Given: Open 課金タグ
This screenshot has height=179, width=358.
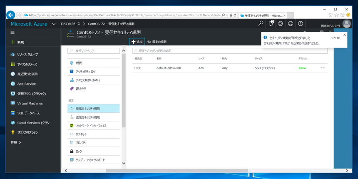Looking at the screenshot, I should pyautogui.click(x=94, y=89).
